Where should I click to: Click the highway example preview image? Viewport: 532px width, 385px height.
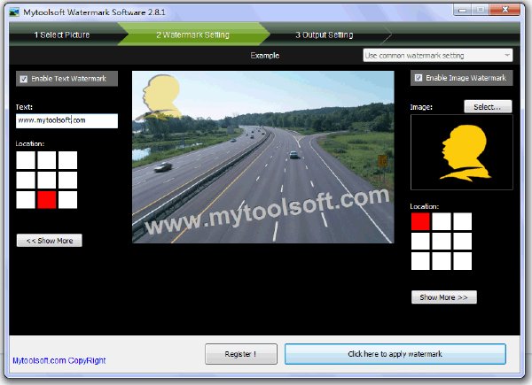coord(263,157)
